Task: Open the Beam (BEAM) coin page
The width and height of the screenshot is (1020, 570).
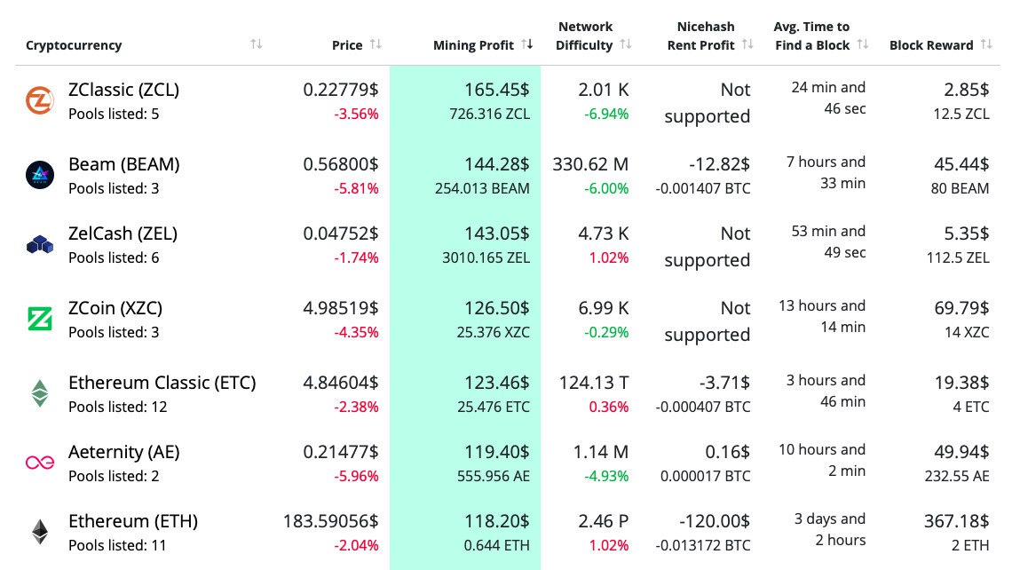Action: 123,164
